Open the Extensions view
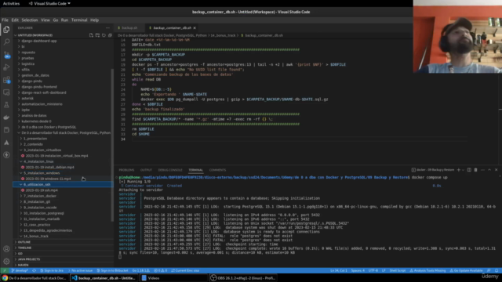The width and height of the screenshot is (502, 282). 6,80
